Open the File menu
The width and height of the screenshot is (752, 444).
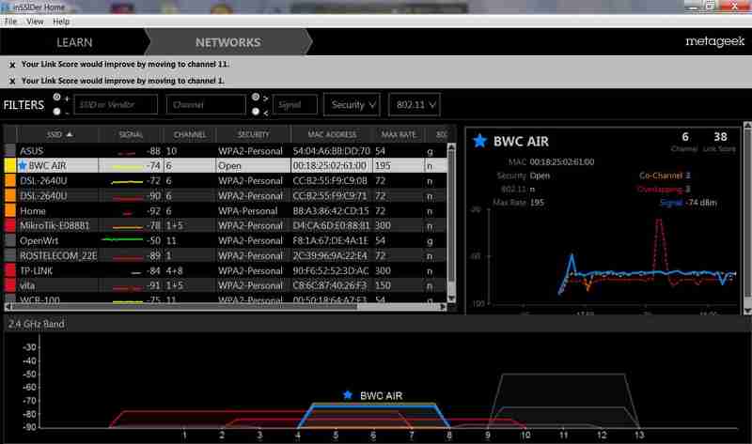pos(10,22)
